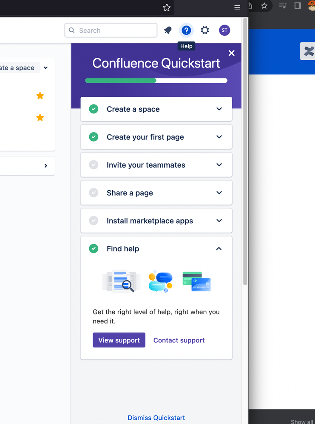Click 'Show all' in background window
The width and height of the screenshot is (315, 424).
(x=302, y=421)
